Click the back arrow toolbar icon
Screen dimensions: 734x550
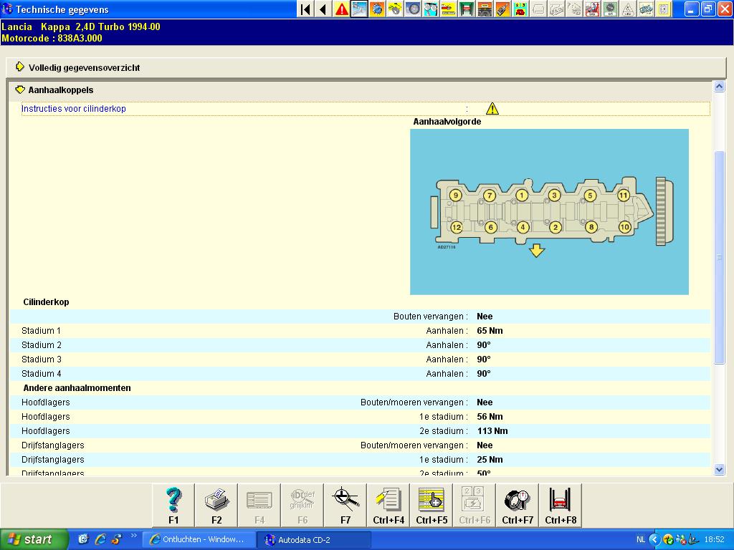point(323,9)
